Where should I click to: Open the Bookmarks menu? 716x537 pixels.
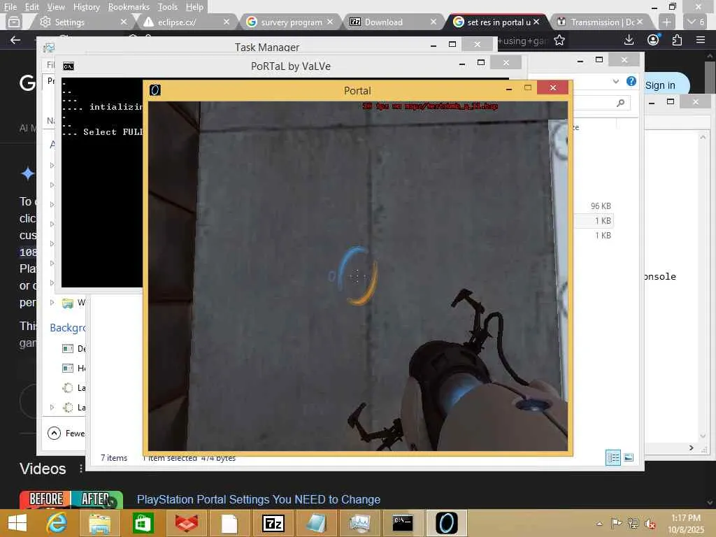click(x=129, y=7)
